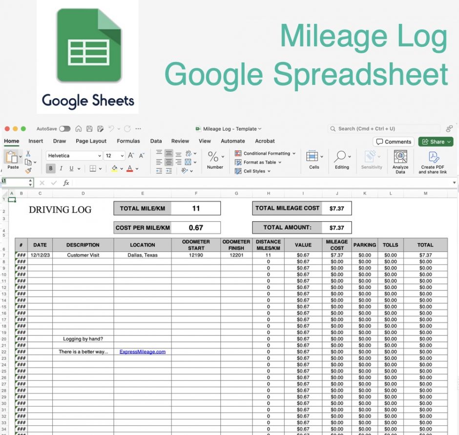Image resolution: width=459 pixels, height=435 pixels.
Task: Click the Undo arrow icon
Action: point(111,129)
